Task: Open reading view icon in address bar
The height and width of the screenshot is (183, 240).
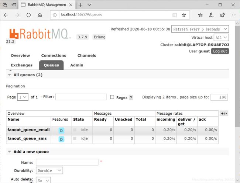Action: tap(175, 15)
